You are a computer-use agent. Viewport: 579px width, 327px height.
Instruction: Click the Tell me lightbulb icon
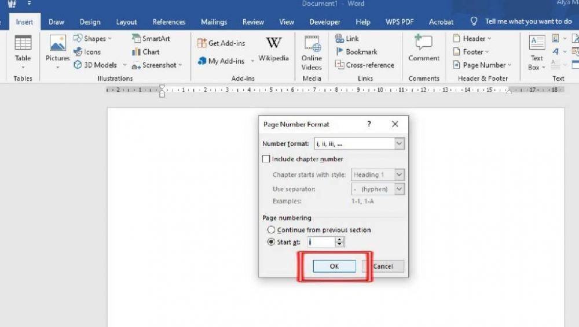(x=474, y=21)
